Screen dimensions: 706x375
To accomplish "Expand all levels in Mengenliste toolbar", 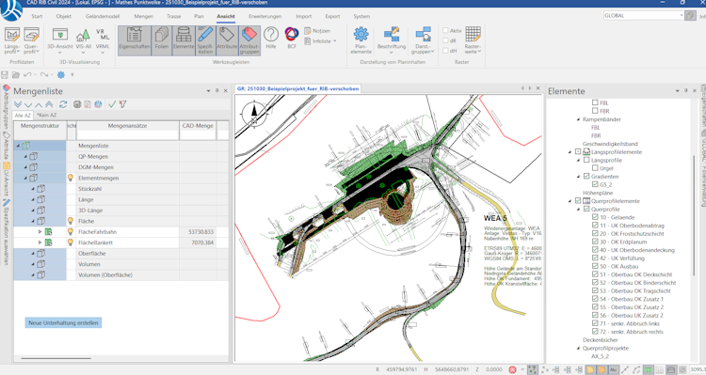I will point(18,104).
